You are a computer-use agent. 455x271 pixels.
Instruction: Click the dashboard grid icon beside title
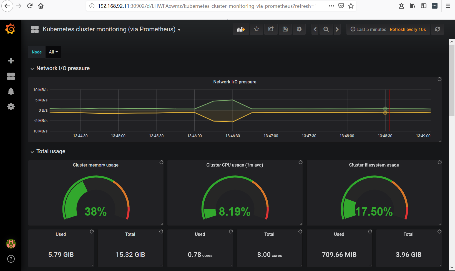click(x=35, y=29)
